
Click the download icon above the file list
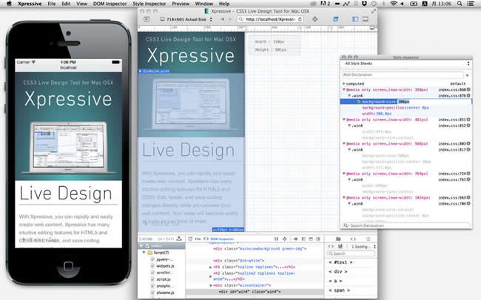tap(179, 239)
